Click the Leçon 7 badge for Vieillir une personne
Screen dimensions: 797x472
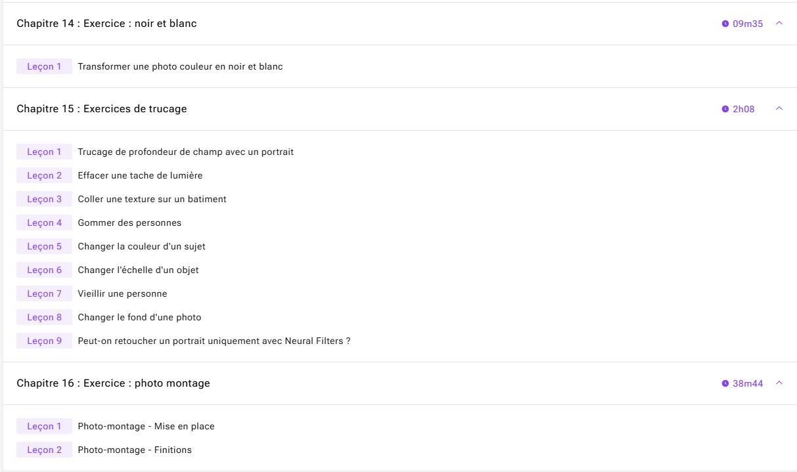coord(44,293)
